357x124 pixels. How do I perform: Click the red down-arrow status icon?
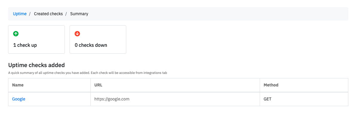click(77, 34)
